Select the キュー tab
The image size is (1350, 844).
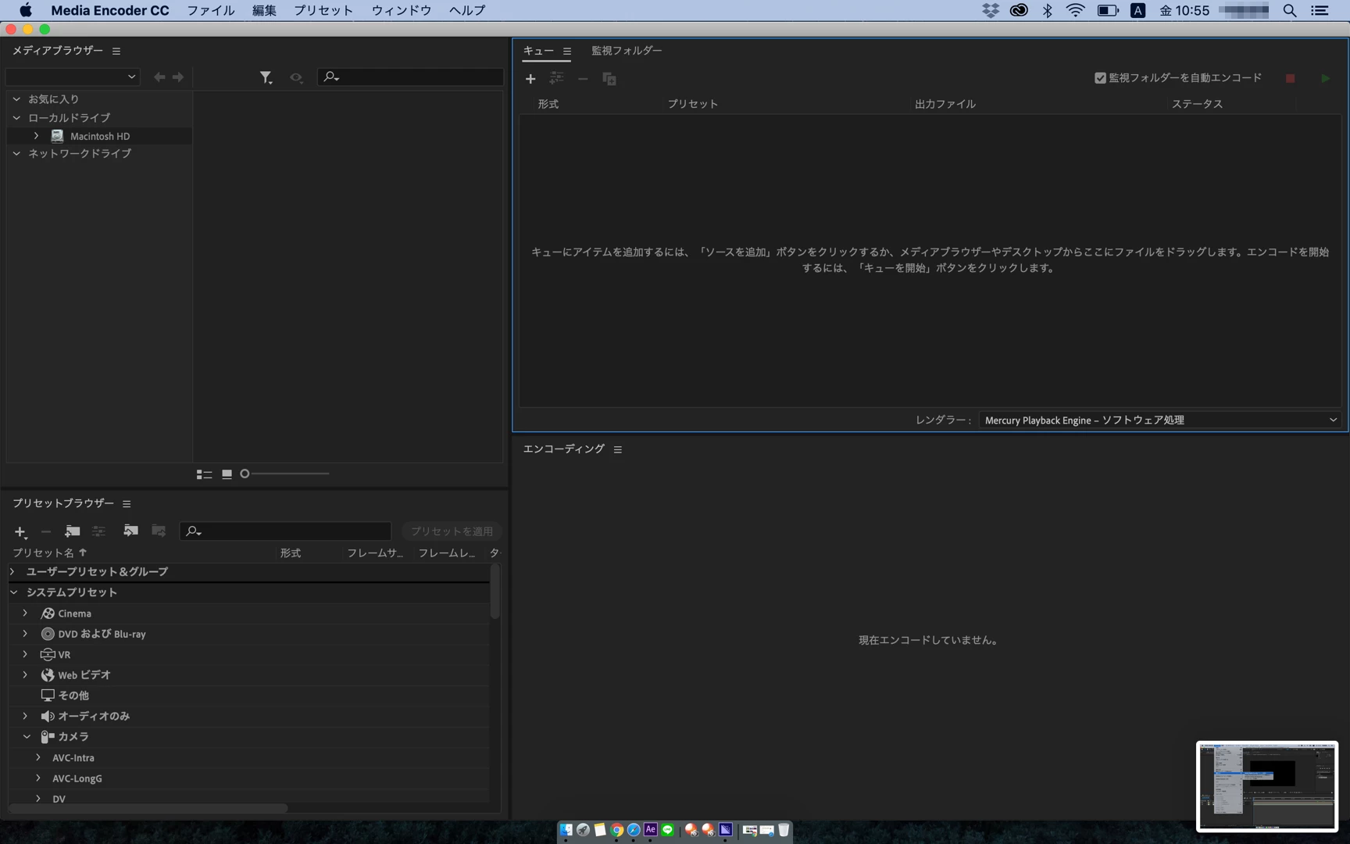click(x=538, y=51)
